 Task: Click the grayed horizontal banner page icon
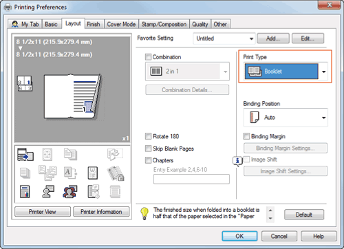[x=115, y=192]
